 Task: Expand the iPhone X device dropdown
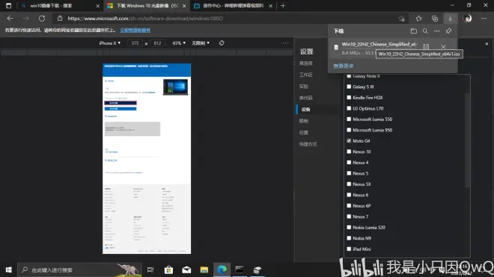coord(109,43)
